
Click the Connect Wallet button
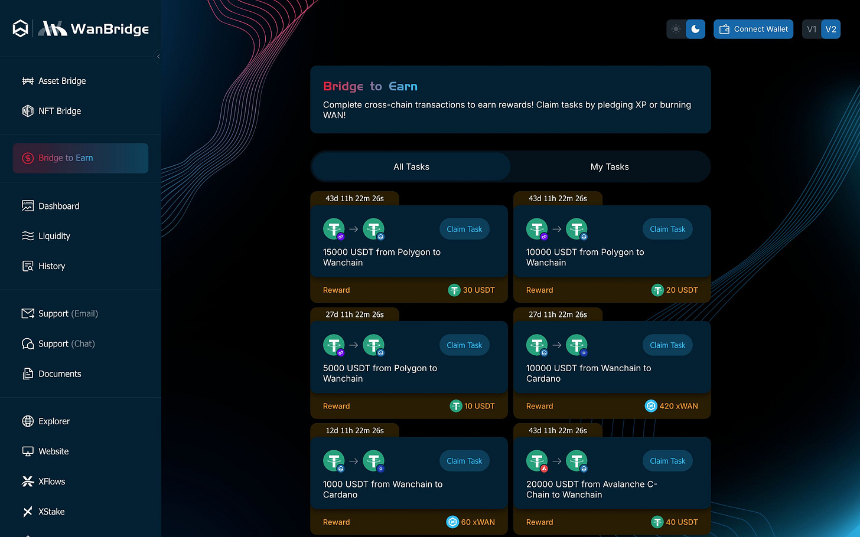753,29
